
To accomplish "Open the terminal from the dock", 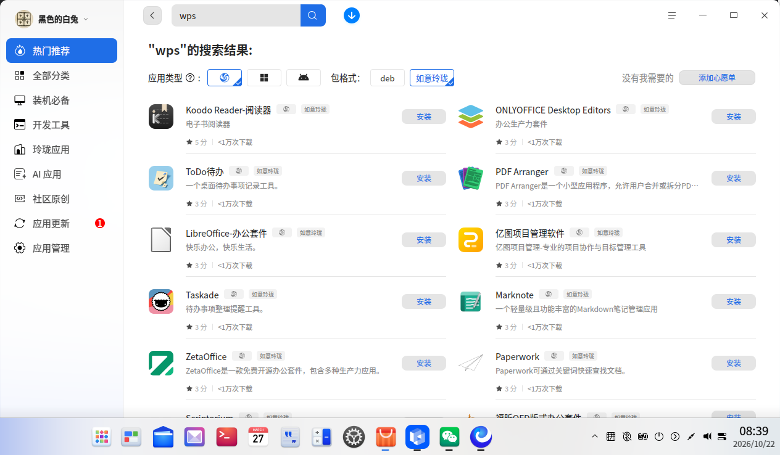I will point(227,437).
